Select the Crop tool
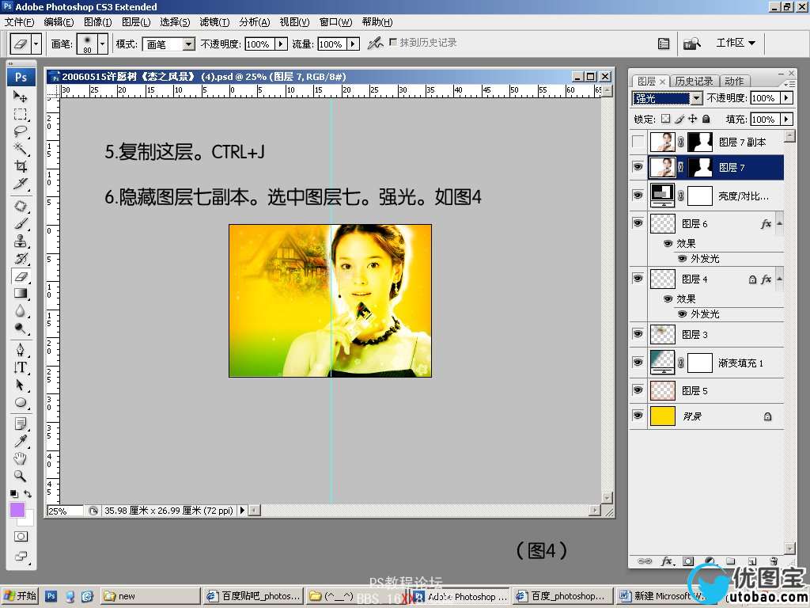Screen dimensions: 810x608 click(x=20, y=166)
